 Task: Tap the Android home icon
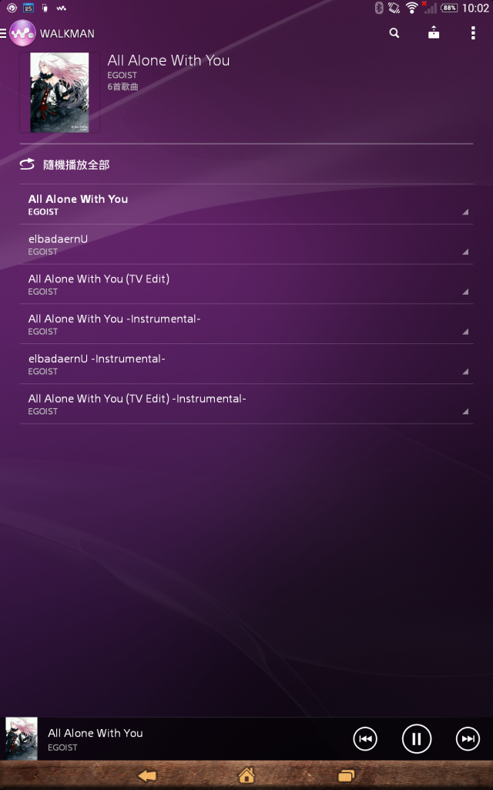246,775
